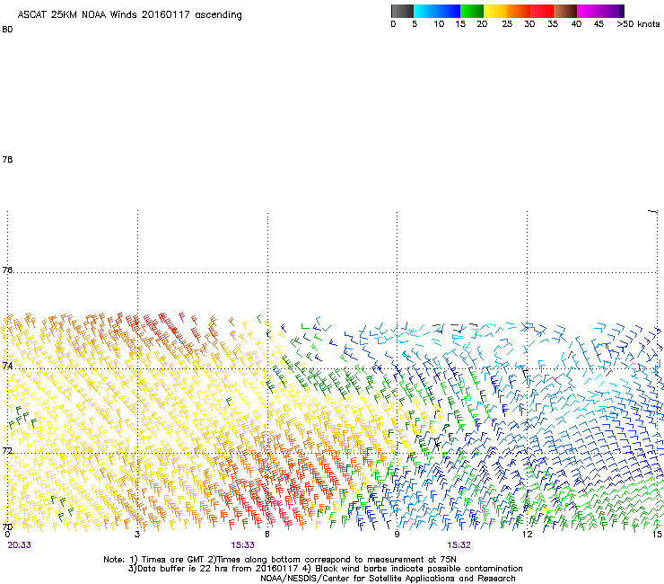Select the red 30-35 knots legend segment
The width and height of the screenshot is (664, 584).
coord(542,11)
